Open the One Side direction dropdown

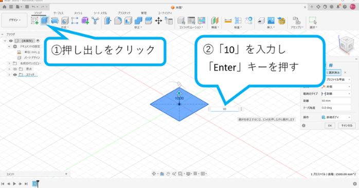336,87
